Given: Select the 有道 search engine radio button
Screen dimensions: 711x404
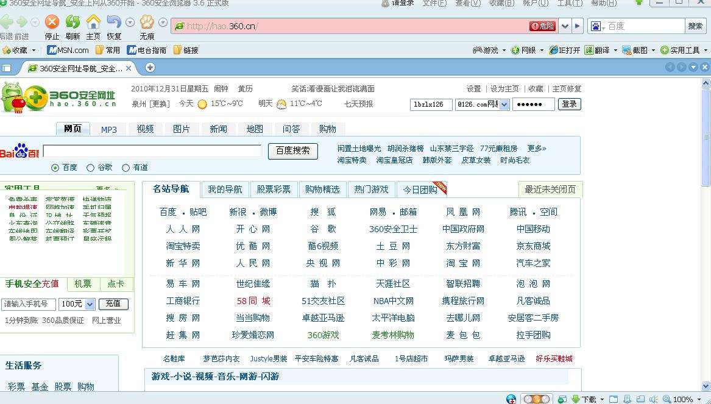Looking at the screenshot, I should (x=126, y=168).
